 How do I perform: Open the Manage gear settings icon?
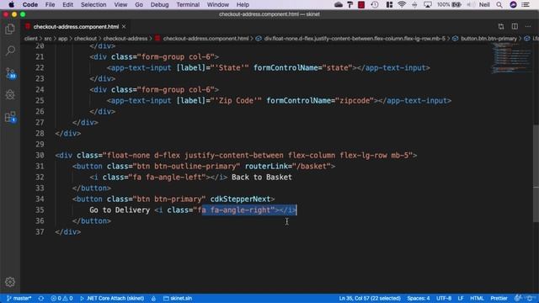(x=10, y=282)
